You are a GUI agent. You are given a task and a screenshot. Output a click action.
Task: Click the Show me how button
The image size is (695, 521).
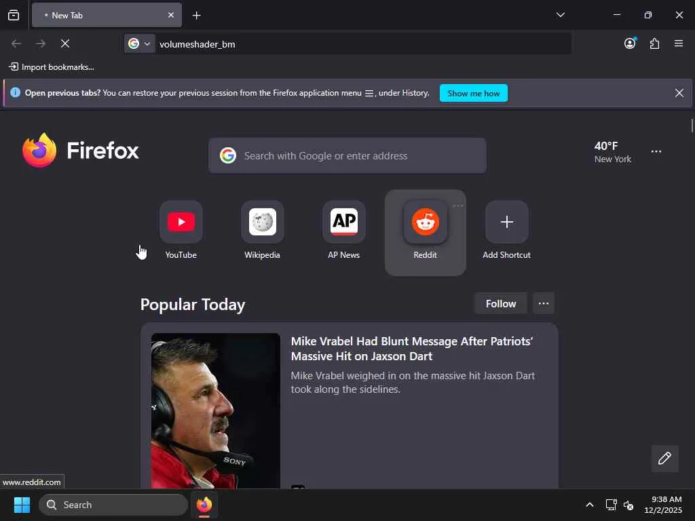pos(473,93)
